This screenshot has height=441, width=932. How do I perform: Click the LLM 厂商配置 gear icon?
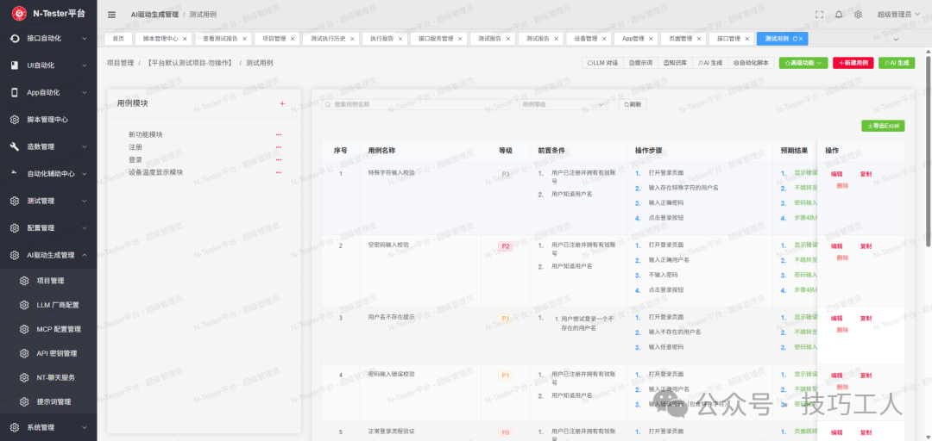click(24, 305)
